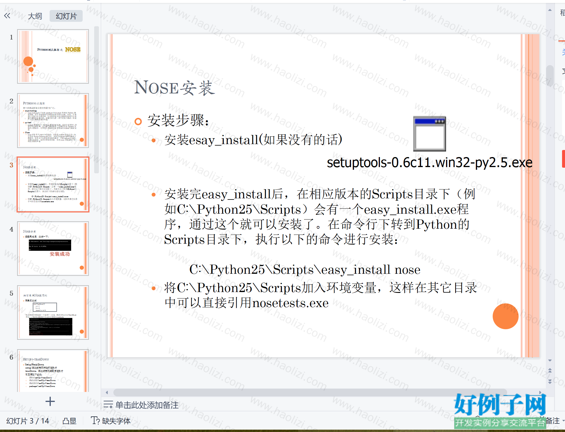Click the bullet about 加入环境变量
Image resolution: width=565 pixels, height=432 pixels.
321,295
